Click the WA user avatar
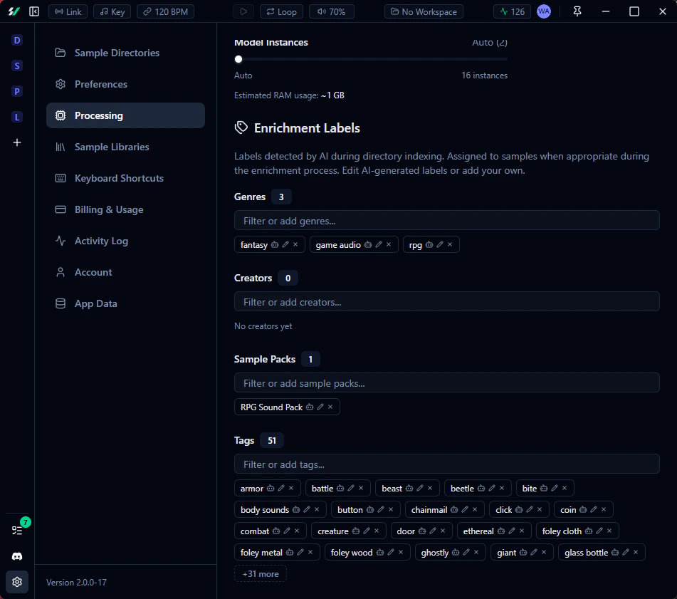 [x=543, y=11]
